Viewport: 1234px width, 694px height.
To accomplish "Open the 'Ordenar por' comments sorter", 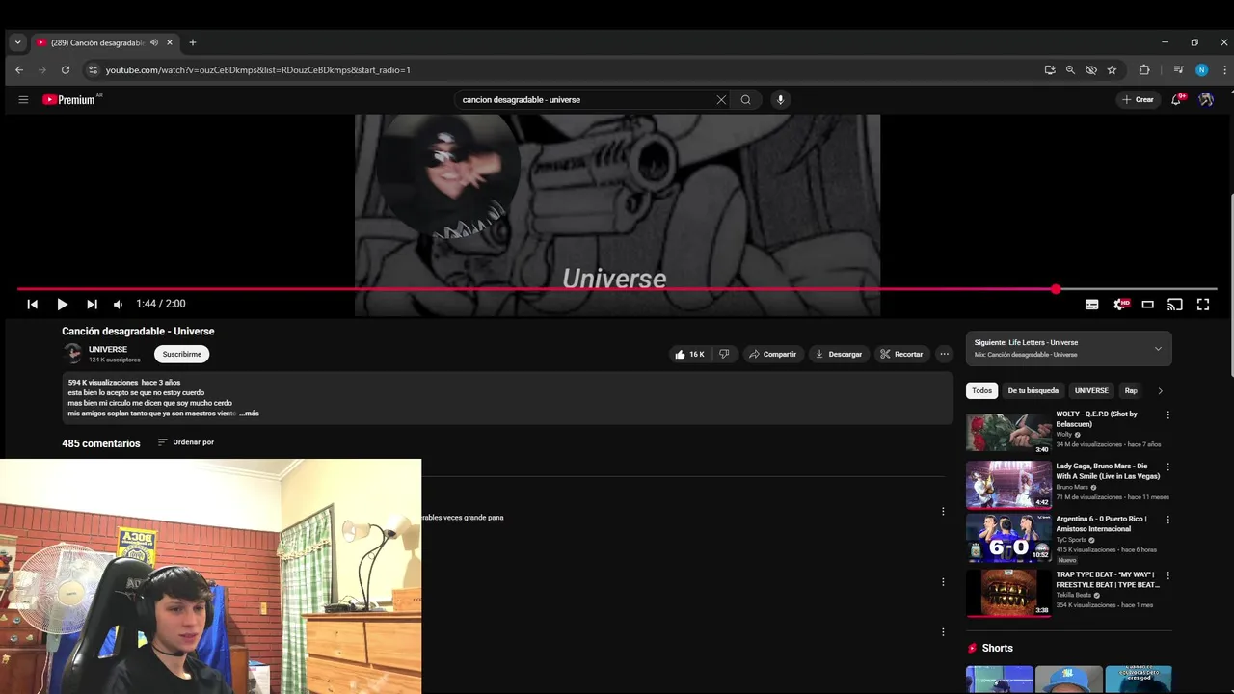I will [x=186, y=442].
